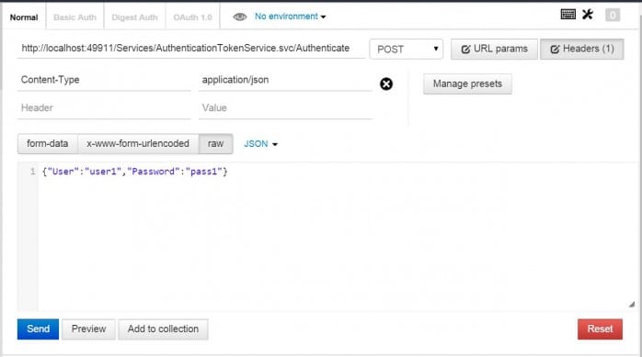
Task: Open the JSON format dropdown
Action: pos(261,144)
